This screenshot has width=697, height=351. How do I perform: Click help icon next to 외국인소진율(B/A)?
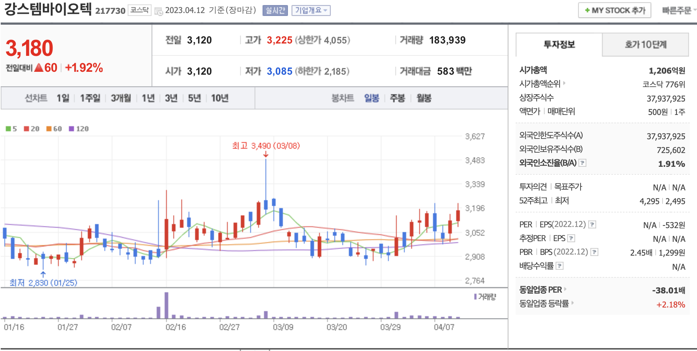click(582, 163)
